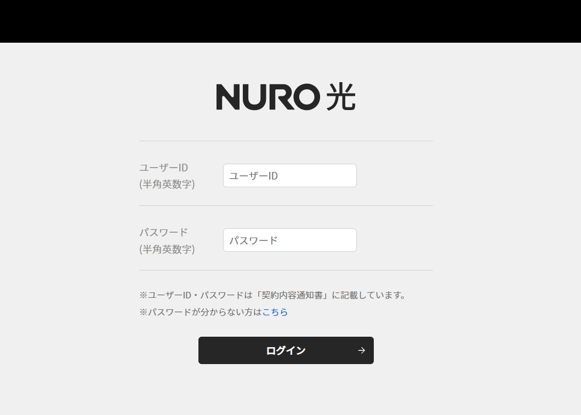Click the 「契約内容通知書」 quoted phrase
The height and width of the screenshot is (415, 581).
[x=292, y=295]
